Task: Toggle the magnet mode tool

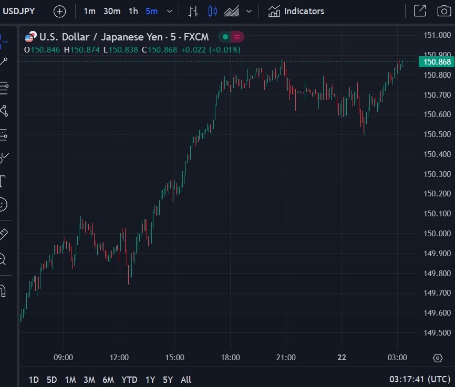Action: 3,291
